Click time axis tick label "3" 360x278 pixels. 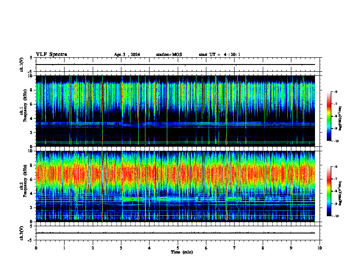coord(121,248)
